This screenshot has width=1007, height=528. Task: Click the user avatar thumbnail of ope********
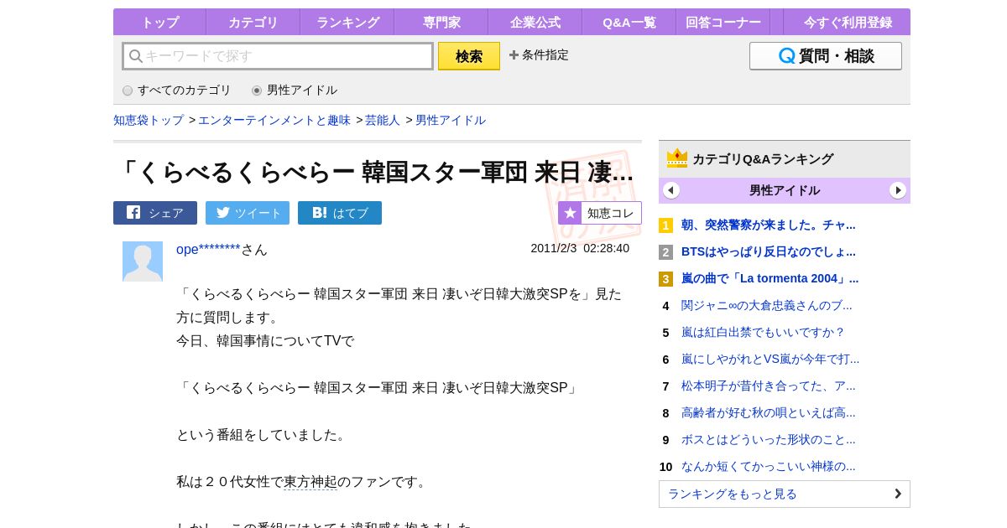143,261
